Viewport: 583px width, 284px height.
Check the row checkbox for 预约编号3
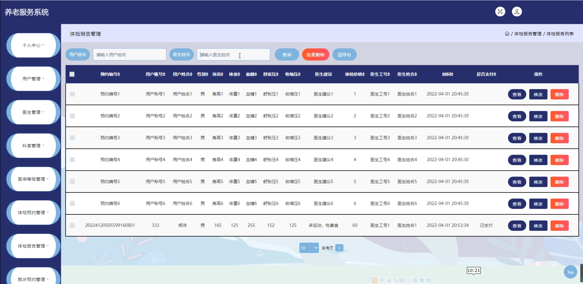click(x=72, y=138)
